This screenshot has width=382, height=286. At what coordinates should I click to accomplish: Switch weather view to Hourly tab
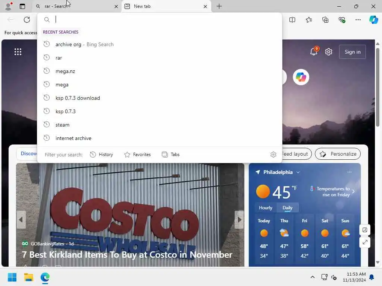pyautogui.click(x=266, y=208)
